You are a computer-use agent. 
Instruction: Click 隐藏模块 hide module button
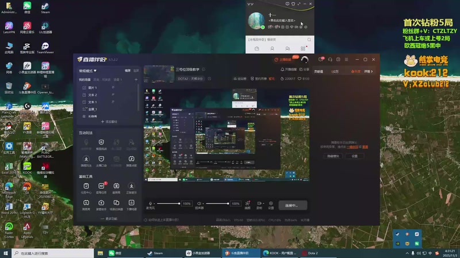click(333, 156)
